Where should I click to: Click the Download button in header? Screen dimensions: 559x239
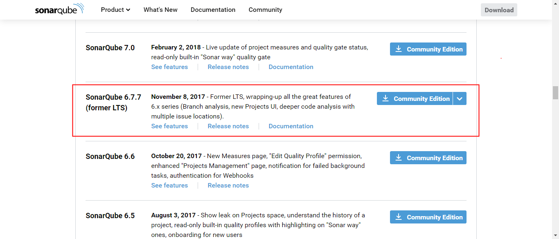click(x=499, y=10)
